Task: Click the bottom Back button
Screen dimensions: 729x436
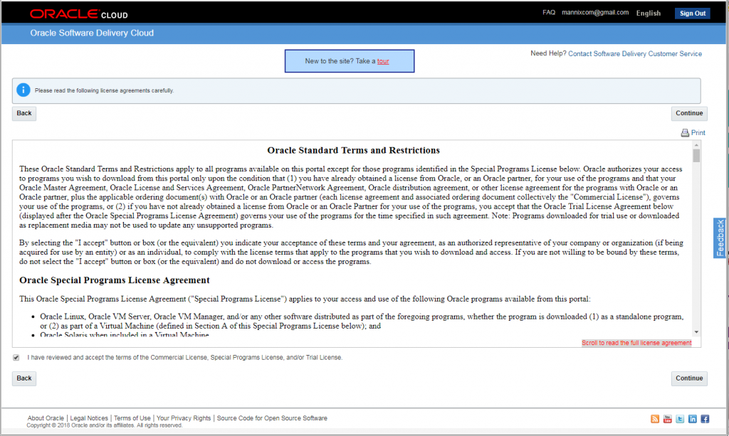Action: tap(24, 378)
